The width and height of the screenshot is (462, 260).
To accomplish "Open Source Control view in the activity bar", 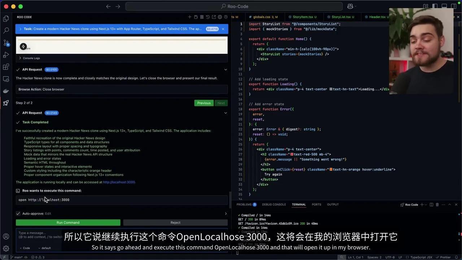I will [6, 43].
